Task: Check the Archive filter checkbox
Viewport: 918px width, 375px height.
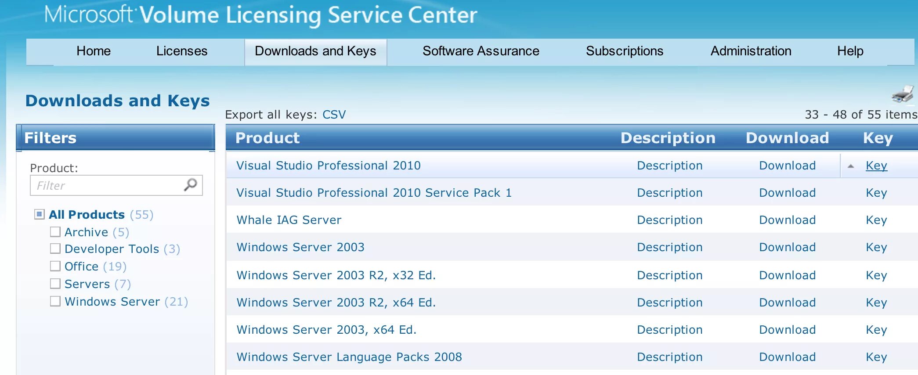Action: pyautogui.click(x=55, y=231)
